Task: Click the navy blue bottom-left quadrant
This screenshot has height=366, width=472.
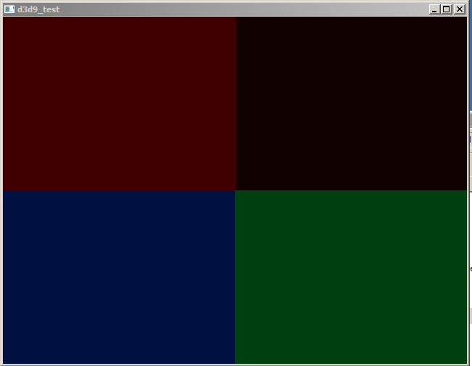Action: [x=119, y=277]
